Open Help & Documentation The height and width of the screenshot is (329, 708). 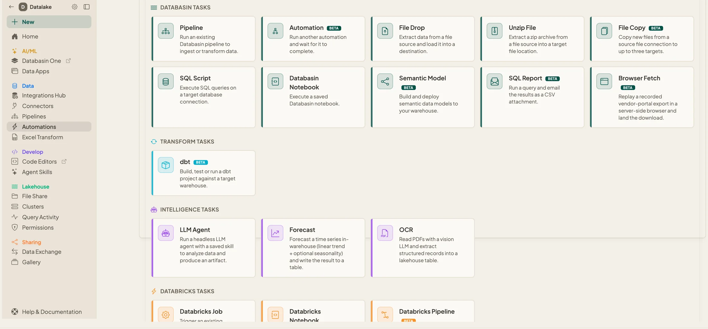52,312
